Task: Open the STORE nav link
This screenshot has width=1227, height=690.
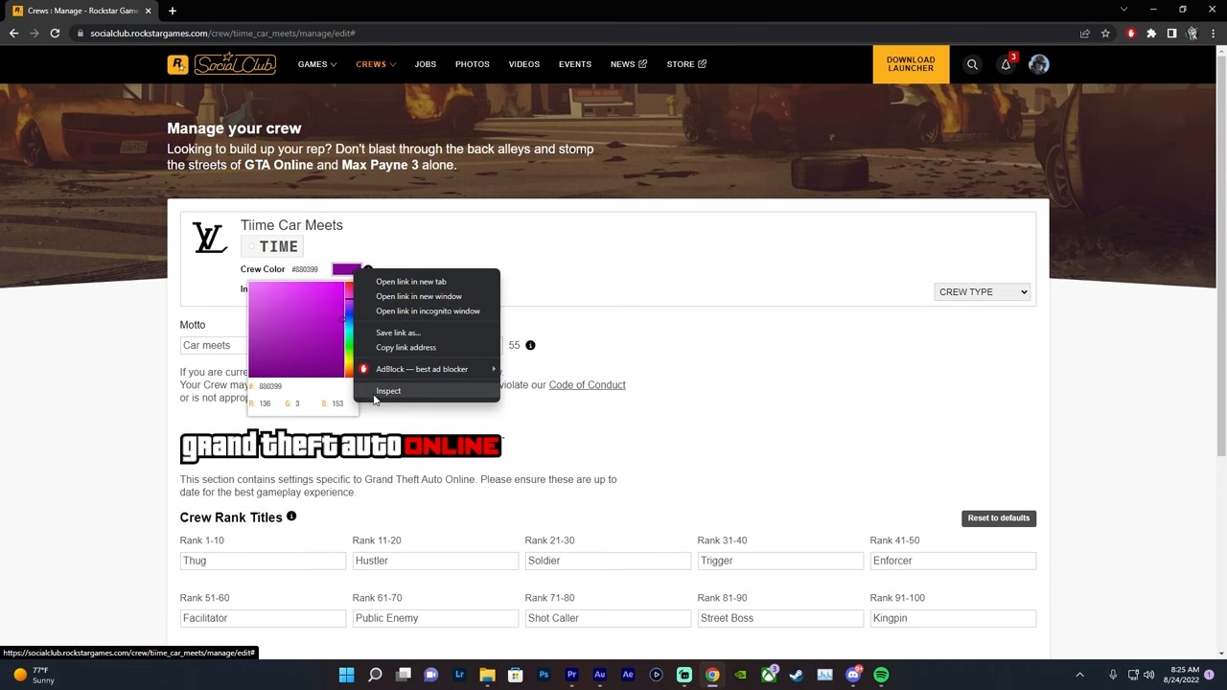Action: tap(686, 64)
